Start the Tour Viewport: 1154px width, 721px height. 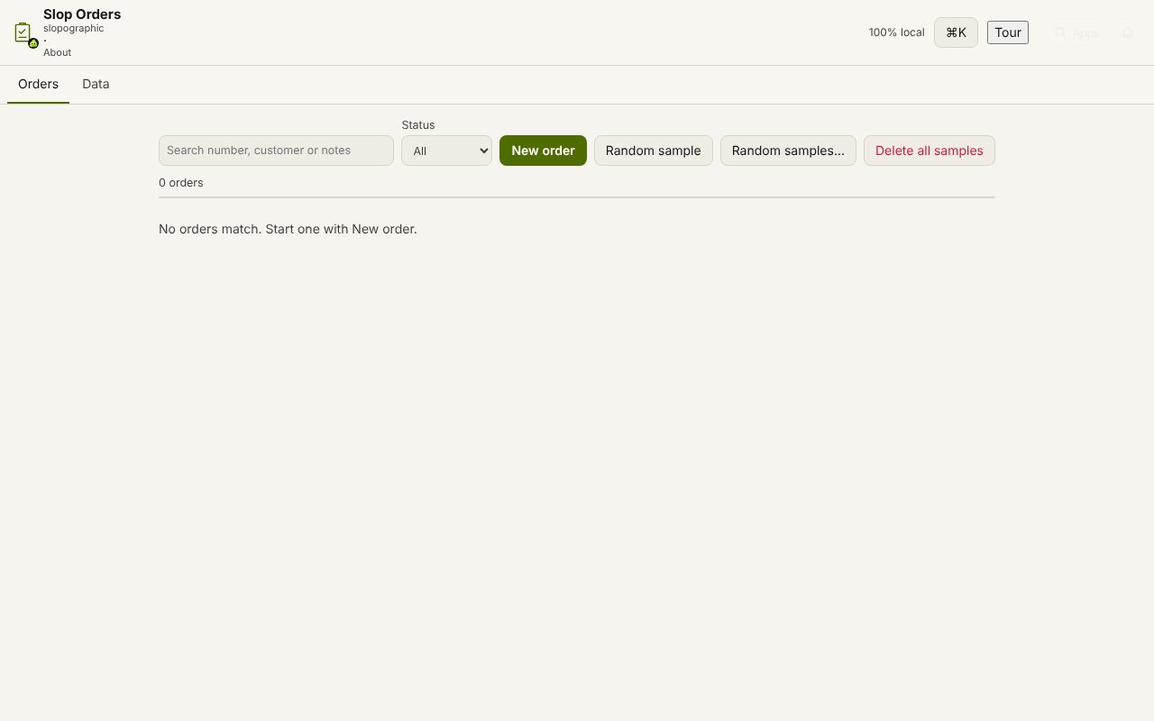click(x=1008, y=32)
